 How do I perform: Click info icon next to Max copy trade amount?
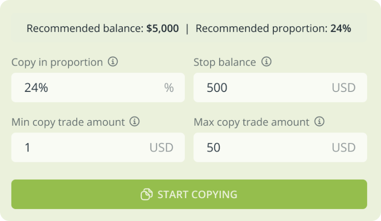point(319,121)
